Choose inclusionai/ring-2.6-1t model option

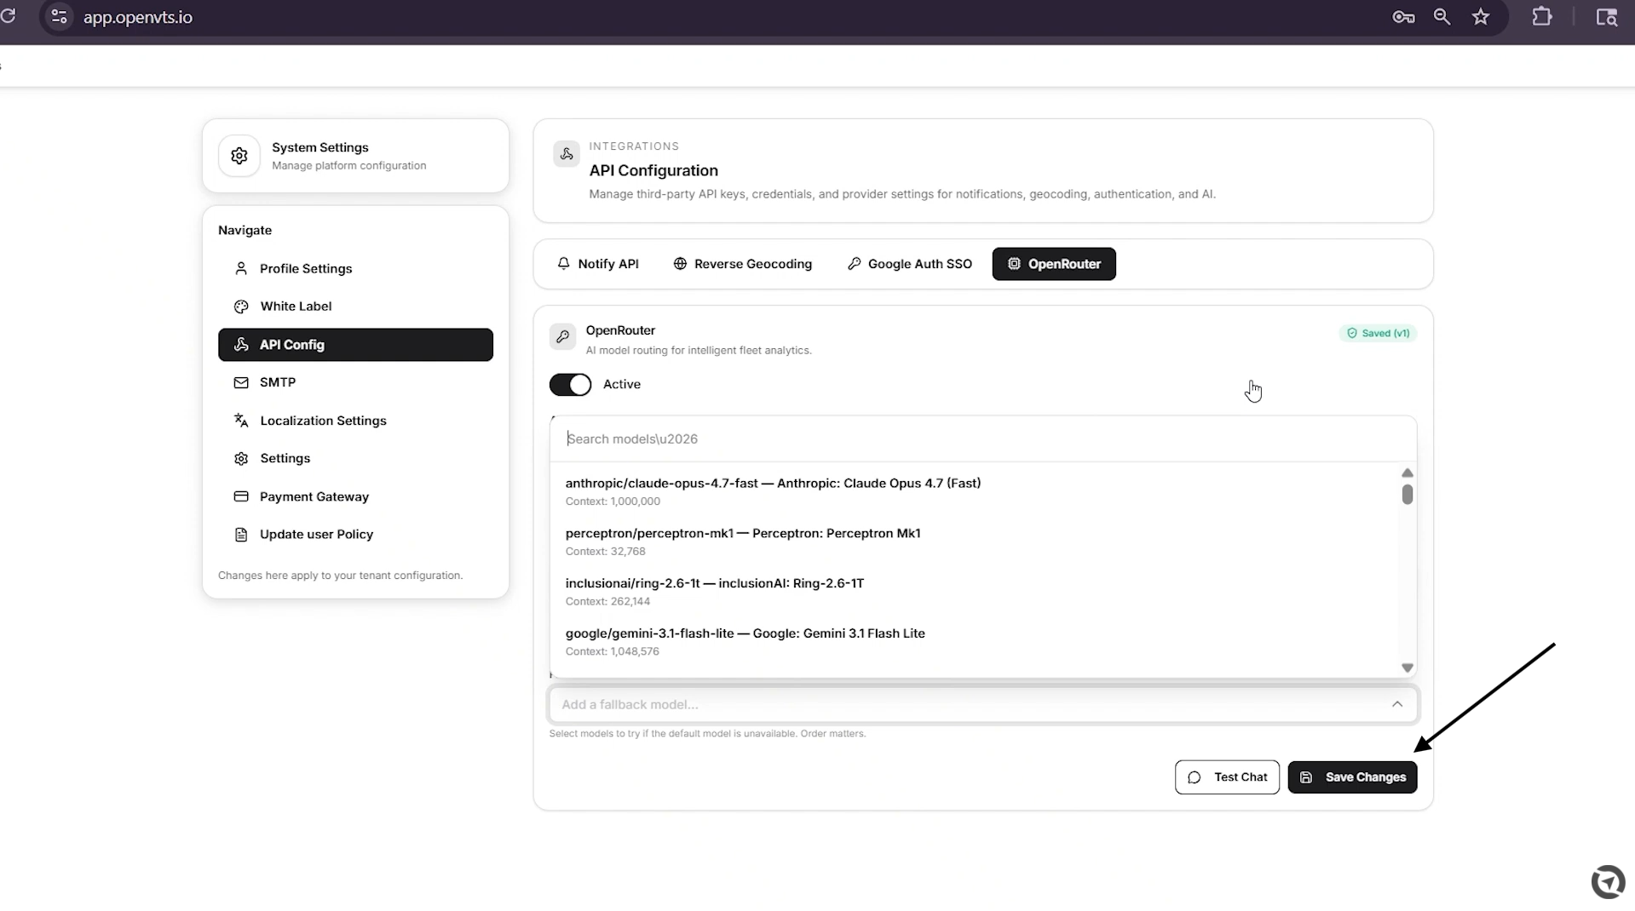[x=975, y=592]
